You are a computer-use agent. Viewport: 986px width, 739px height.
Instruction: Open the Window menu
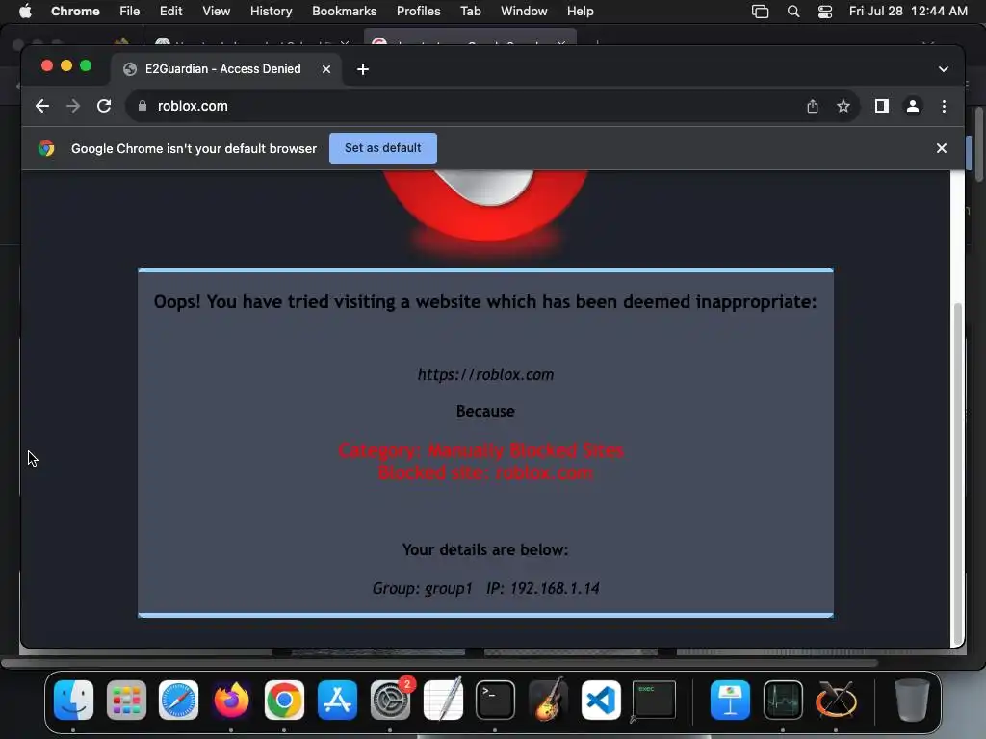pos(524,12)
